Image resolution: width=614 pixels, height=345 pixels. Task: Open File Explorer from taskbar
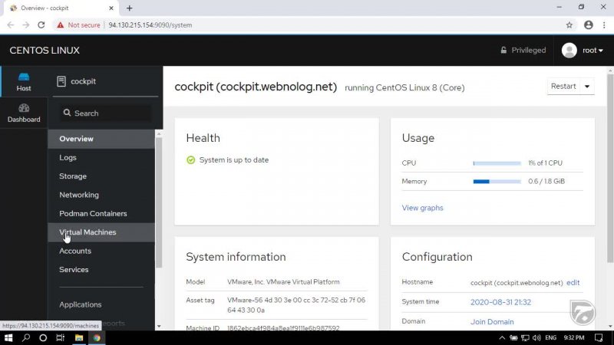(x=79, y=337)
